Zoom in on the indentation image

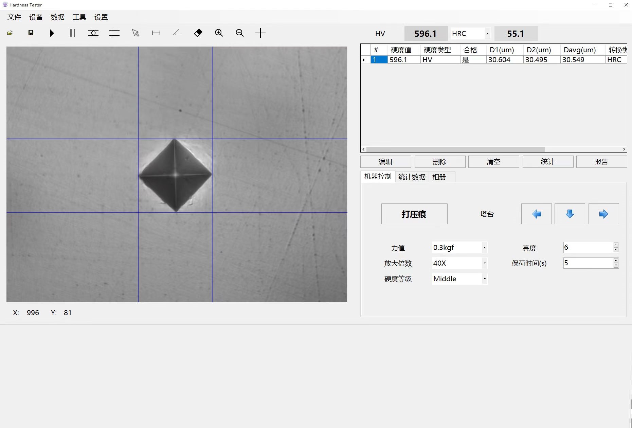[219, 33]
